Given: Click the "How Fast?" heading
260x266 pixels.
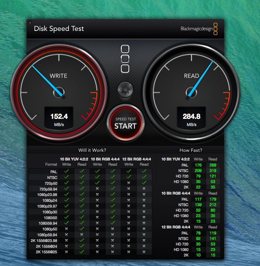Looking at the screenshot, I should pyautogui.click(x=191, y=150).
